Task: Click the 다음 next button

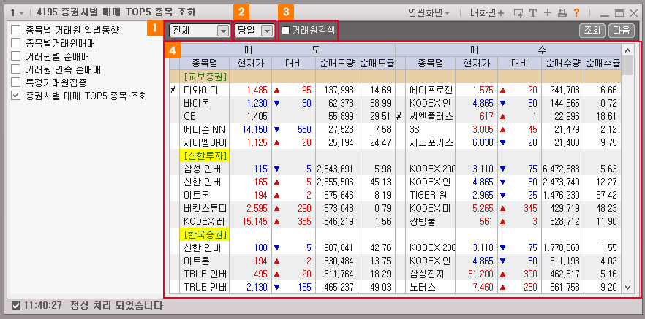Action: [621, 31]
